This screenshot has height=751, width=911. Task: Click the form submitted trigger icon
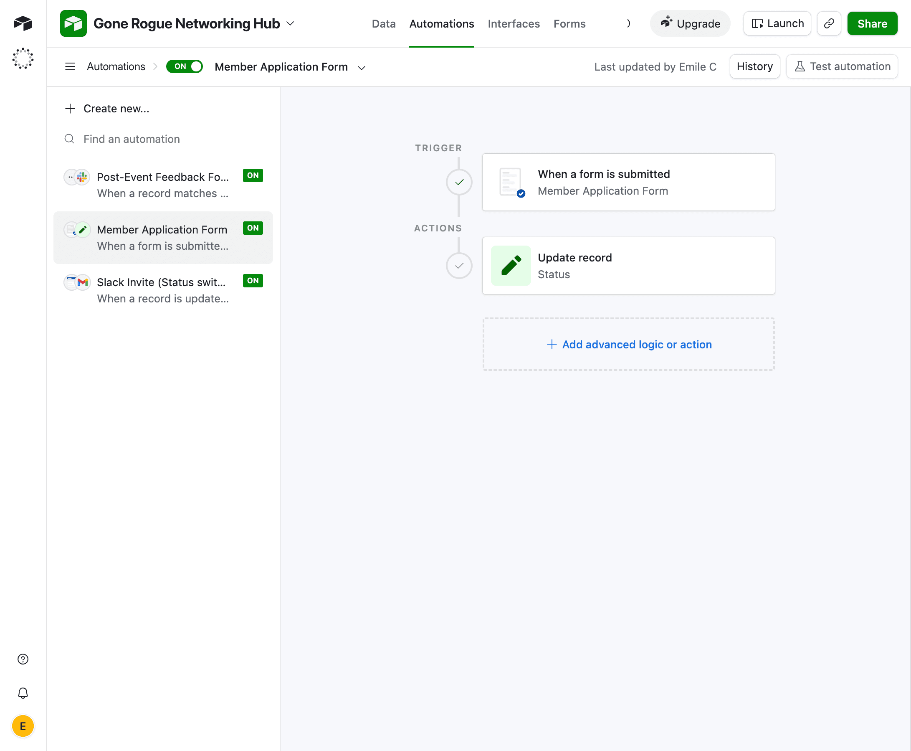(x=511, y=182)
